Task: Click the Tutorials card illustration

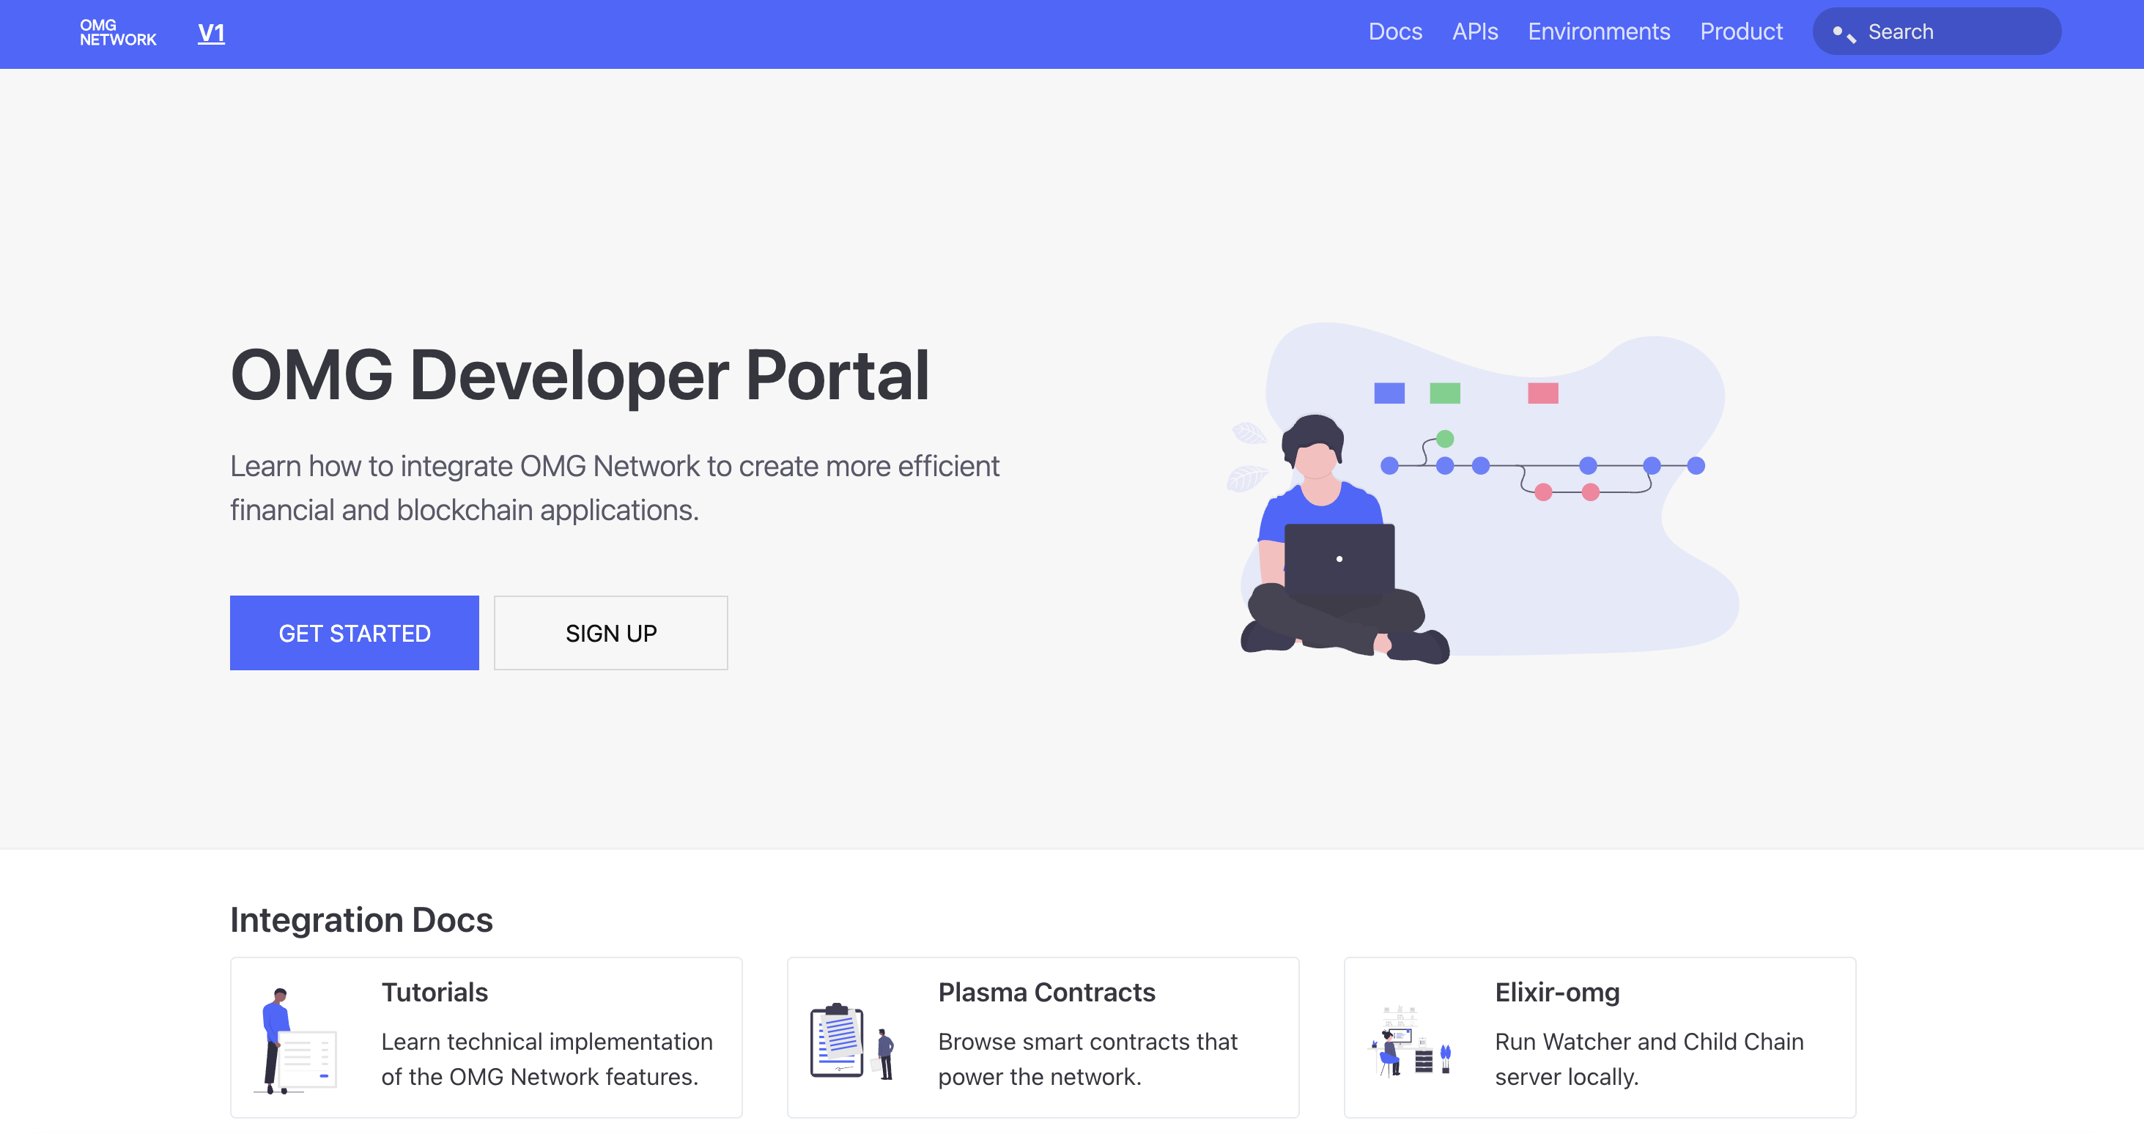Action: point(295,1041)
